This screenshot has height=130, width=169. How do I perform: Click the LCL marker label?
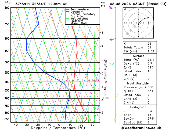point(106,98)
